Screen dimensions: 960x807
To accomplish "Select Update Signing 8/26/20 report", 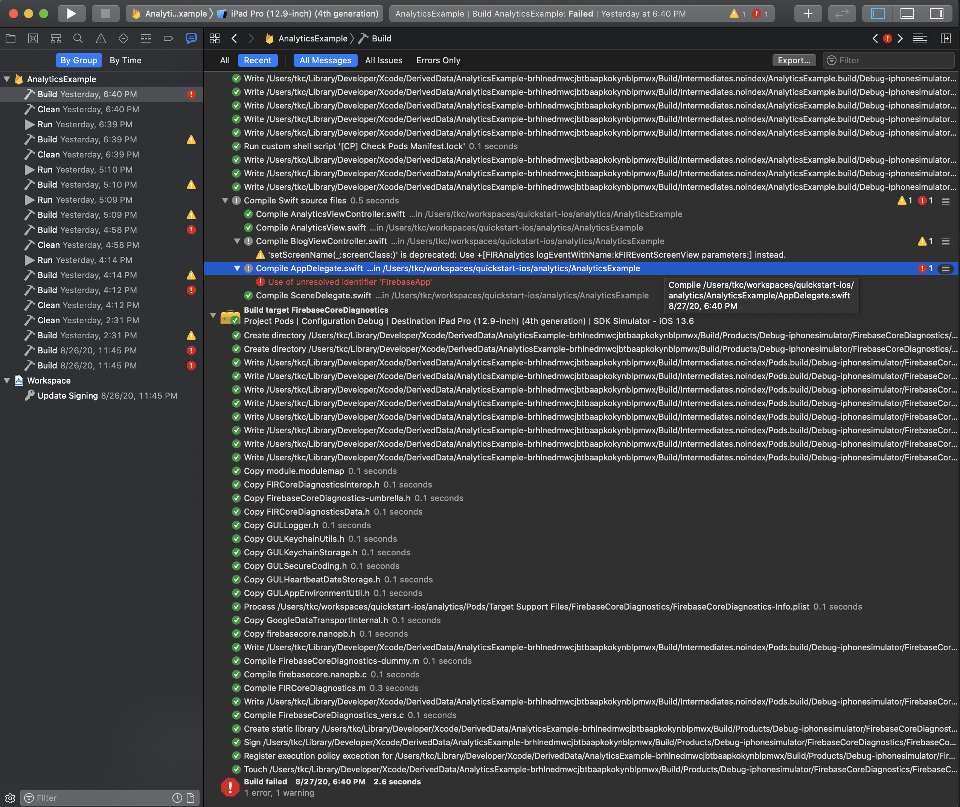I will 102,396.
